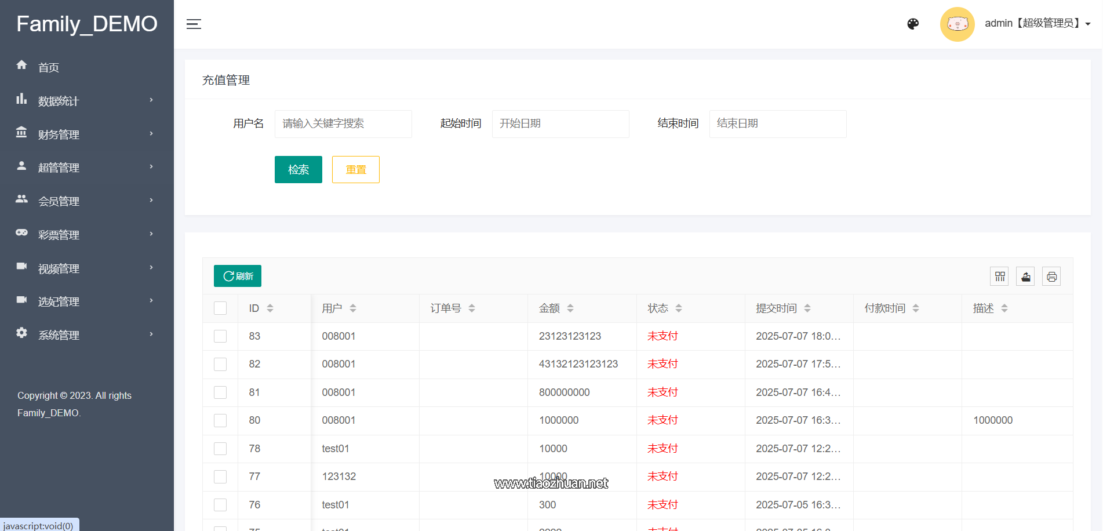Screen dimensions: 1103x531
Task: Go to 首页 in sidebar
Action: (x=49, y=67)
